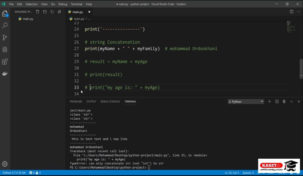Open the Extensions view icon

(x=5, y=62)
